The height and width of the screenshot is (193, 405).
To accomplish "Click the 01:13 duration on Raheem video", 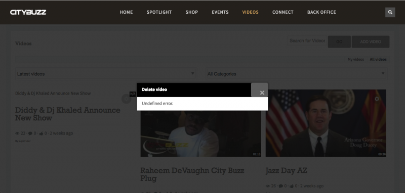I will tap(257, 154).
